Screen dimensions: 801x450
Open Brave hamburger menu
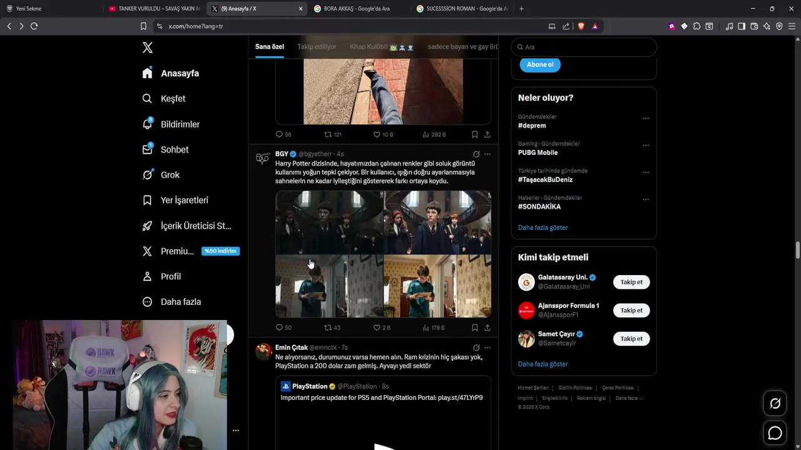[792, 26]
